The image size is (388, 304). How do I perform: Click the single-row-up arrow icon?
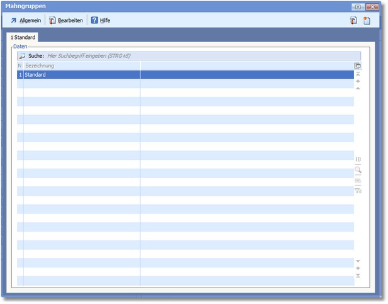(x=358, y=89)
